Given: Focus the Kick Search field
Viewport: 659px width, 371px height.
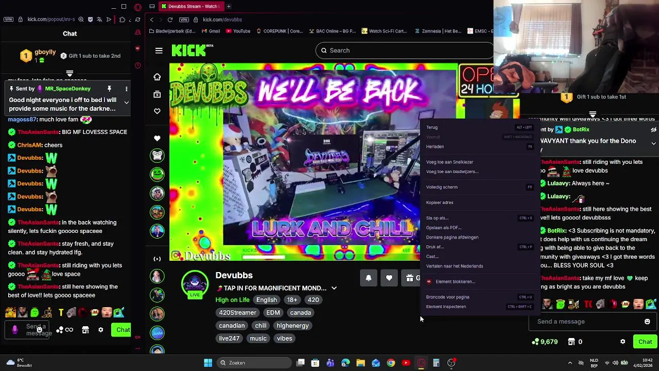Looking at the screenshot, I should tap(404, 50).
